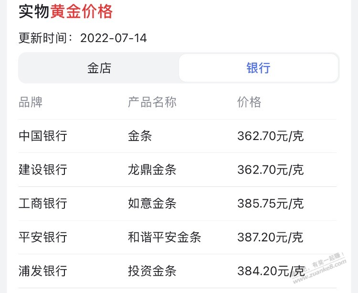Viewport: 358px width, 293px height.
Task: Click the 价格 column header
Action: point(249,102)
